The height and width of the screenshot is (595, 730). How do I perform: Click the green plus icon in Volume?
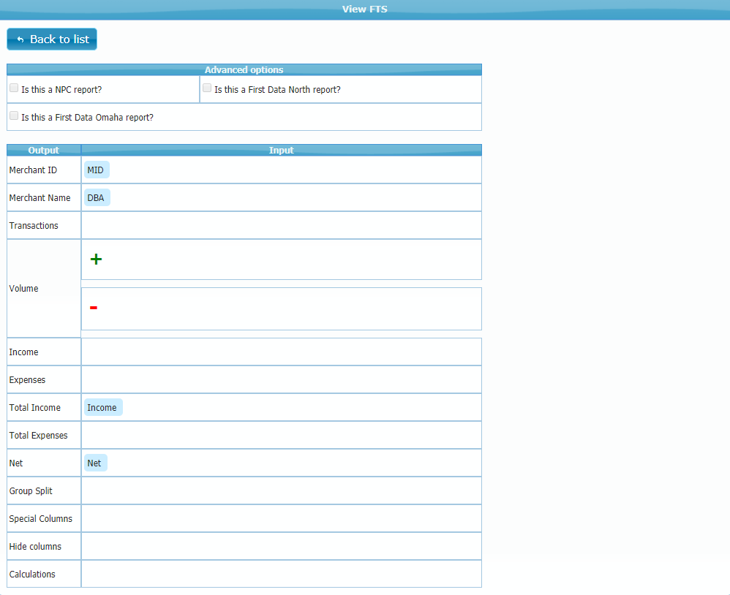tap(96, 259)
